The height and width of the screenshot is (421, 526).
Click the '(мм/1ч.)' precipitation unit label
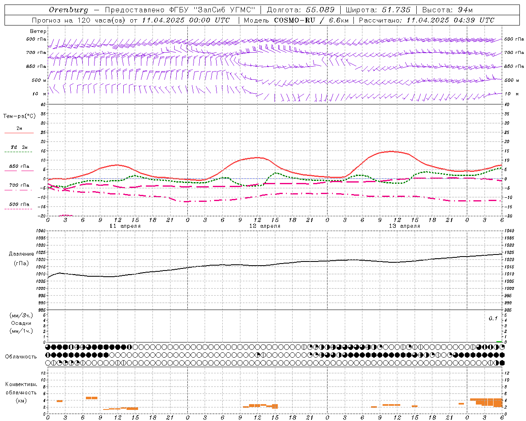[21, 331]
